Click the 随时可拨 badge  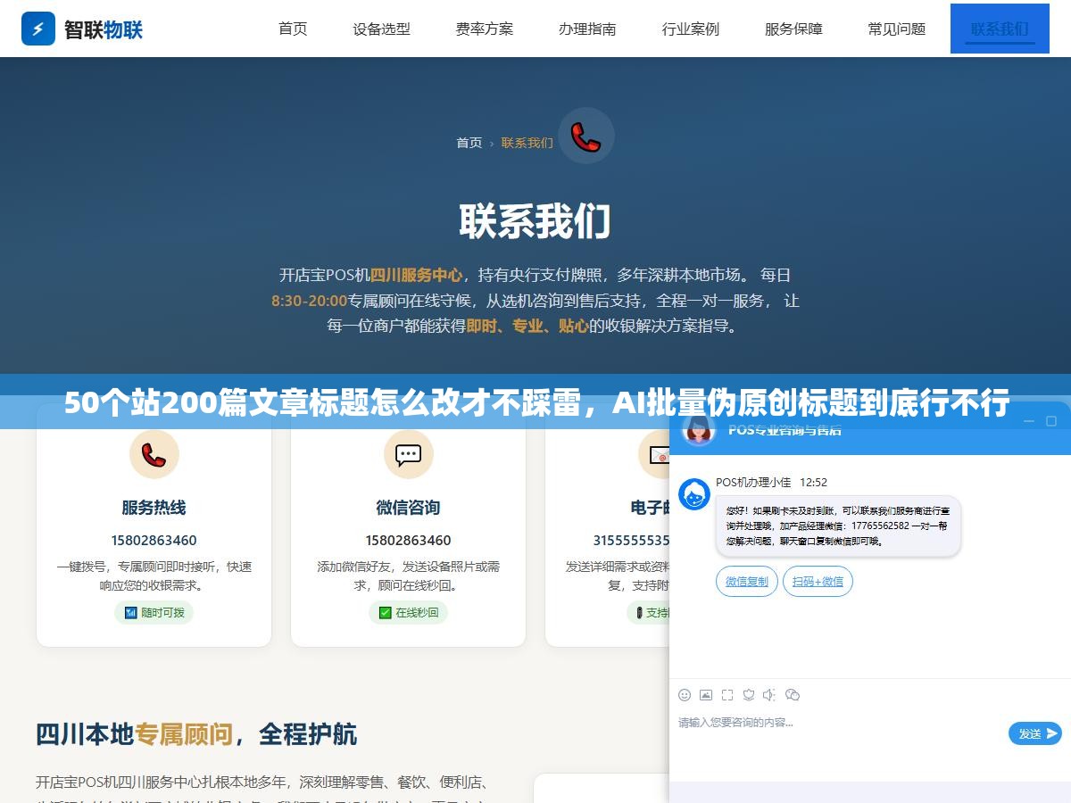coord(154,612)
